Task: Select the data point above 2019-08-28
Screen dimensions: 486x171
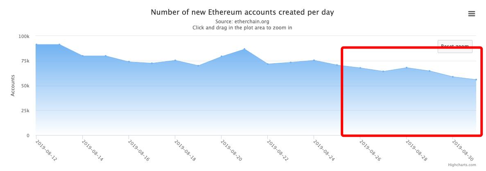Action: 407,68
